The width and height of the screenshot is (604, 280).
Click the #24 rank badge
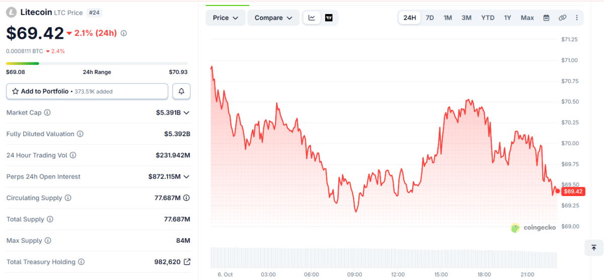(94, 12)
